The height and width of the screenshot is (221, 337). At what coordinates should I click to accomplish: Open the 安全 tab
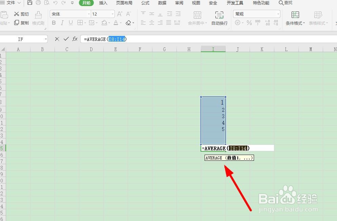(x=213, y=3)
